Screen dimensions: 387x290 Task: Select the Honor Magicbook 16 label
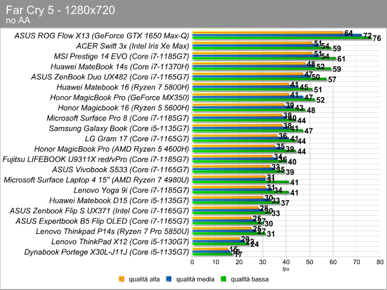(123, 108)
